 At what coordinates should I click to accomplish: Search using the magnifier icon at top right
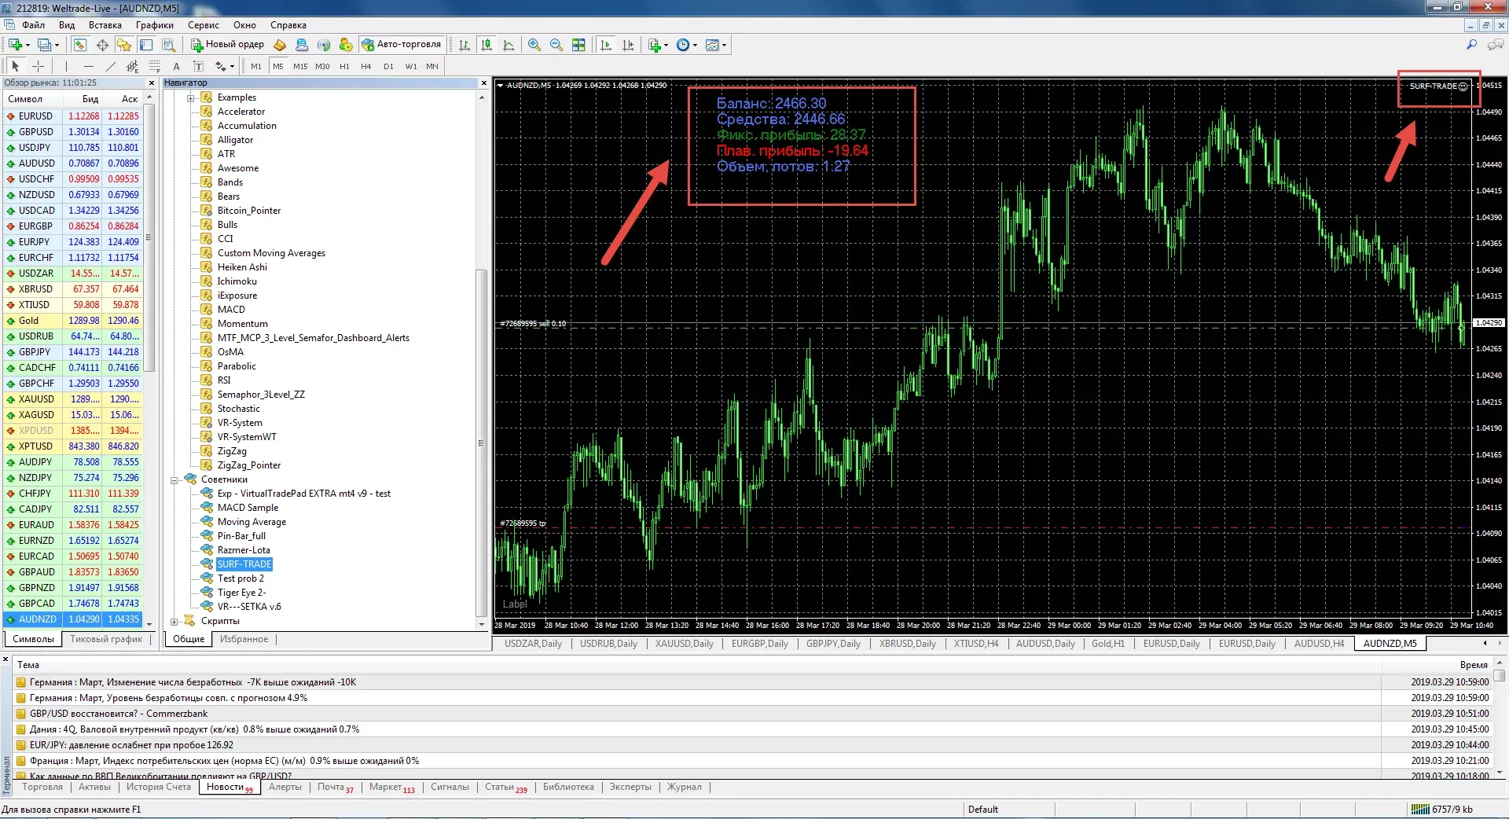click(x=1471, y=45)
